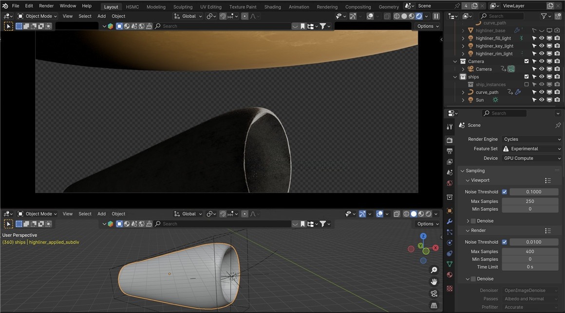Collapse the Denoise section under Render
The width and height of the screenshot is (565, 313).
[x=469, y=278]
